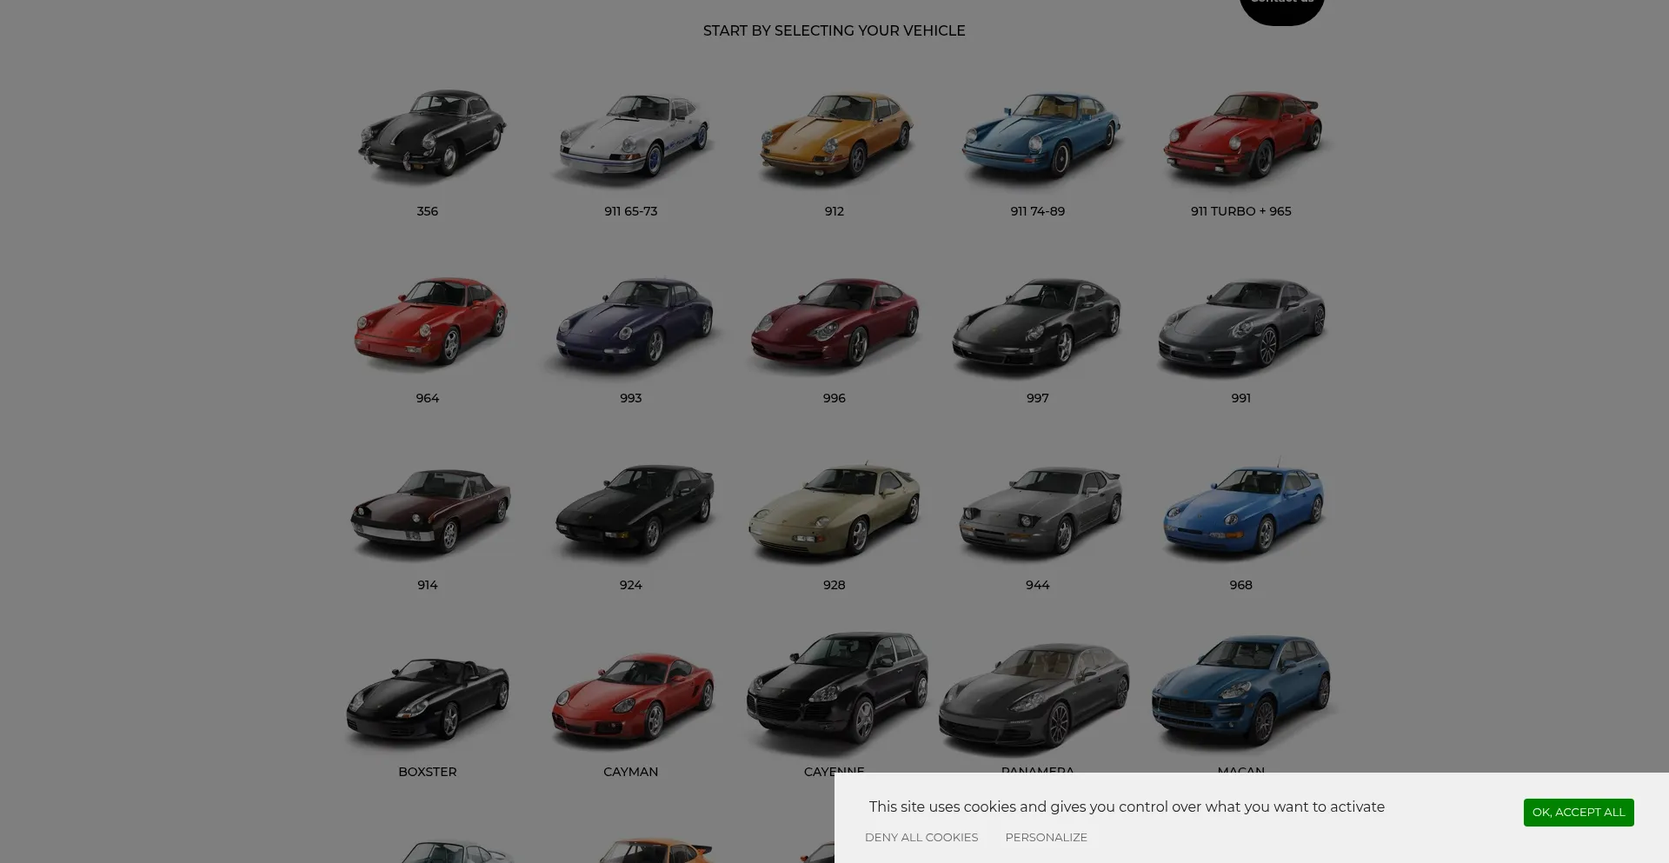Pick the purple 993 car image
1669x863 pixels.
[x=632, y=322]
